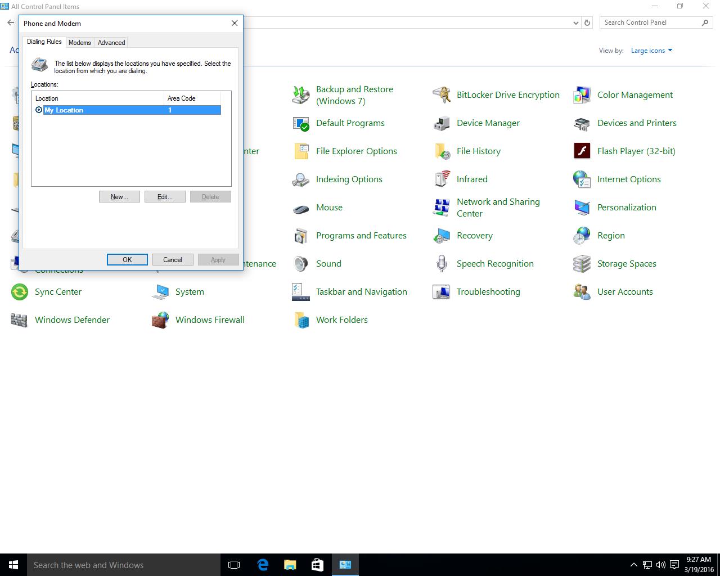The height and width of the screenshot is (576, 720).
Task: Open the File History icon
Action: tap(442, 151)
